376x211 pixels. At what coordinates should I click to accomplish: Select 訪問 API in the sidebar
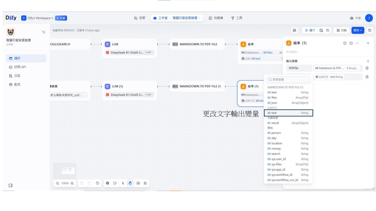click(26, 67)
